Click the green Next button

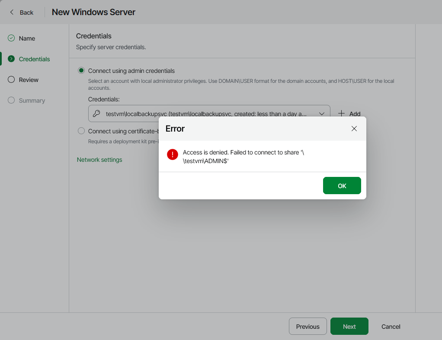pyautogui.click(x=349, y=327)
